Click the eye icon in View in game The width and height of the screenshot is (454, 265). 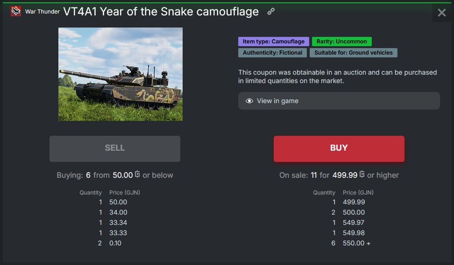coord(249,101)
